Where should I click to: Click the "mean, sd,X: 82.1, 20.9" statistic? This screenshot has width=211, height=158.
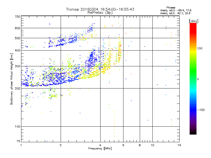point(175,13)
